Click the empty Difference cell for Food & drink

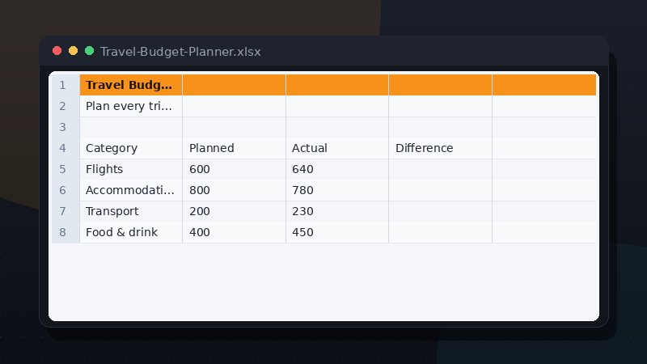point(440,232)
